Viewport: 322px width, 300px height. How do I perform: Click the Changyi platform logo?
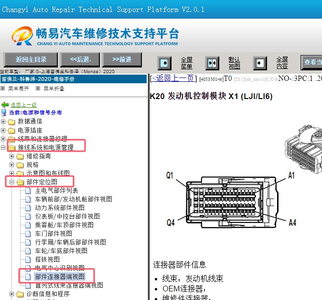pos(22,36)
